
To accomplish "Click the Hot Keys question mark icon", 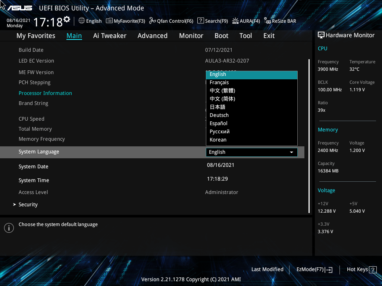I will 373,270.
